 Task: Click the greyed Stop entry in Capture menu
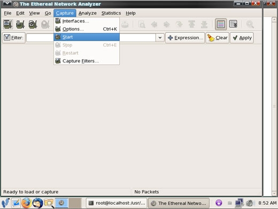tap(87, 45)
